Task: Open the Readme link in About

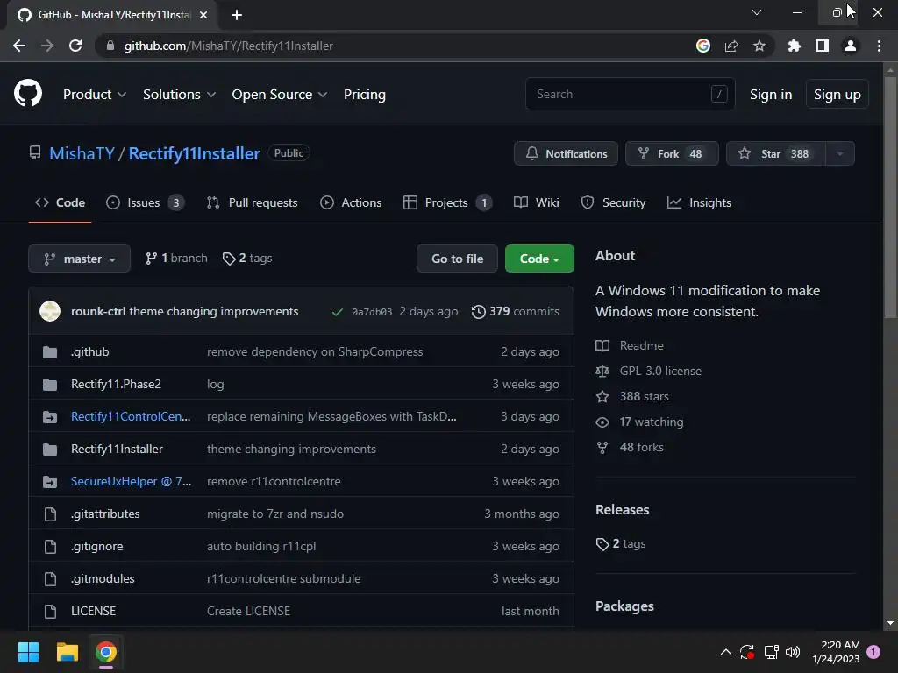Action: [630, 345]
